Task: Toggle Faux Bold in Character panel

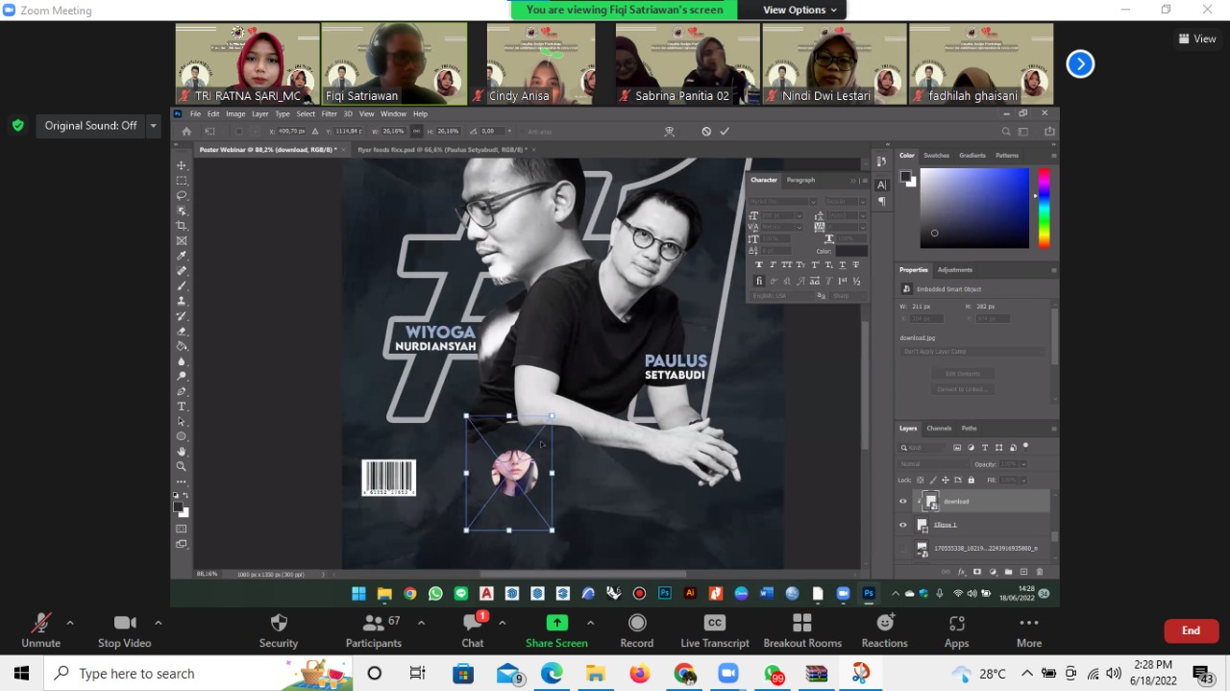Action: 759,265
